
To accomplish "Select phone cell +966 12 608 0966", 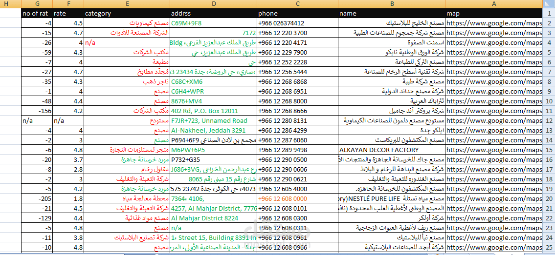I will click(x=298, y=247).
